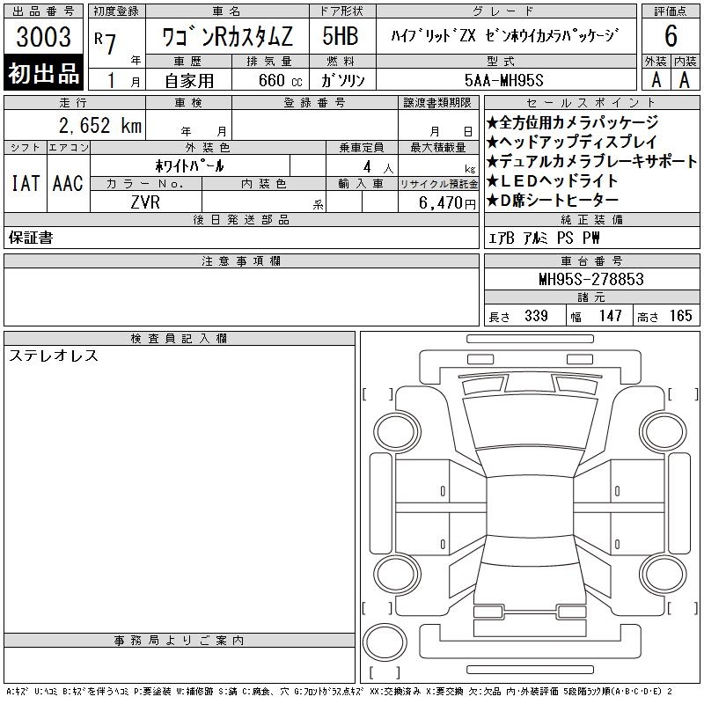
Task: Check the upper-left bracket box beside diagram
Action: click(378, 393)
